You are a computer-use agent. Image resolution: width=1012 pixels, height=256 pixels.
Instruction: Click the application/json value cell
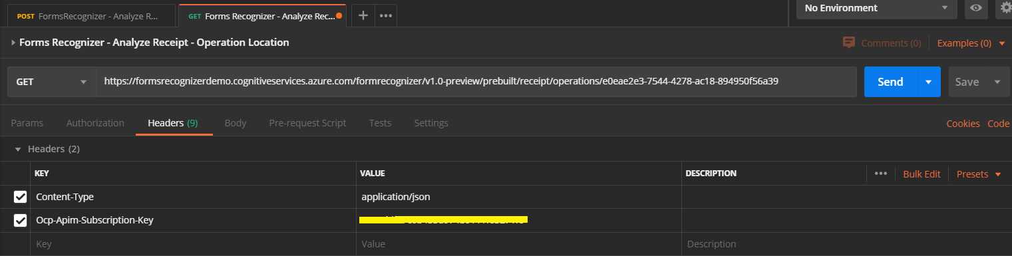coord(519,197)
